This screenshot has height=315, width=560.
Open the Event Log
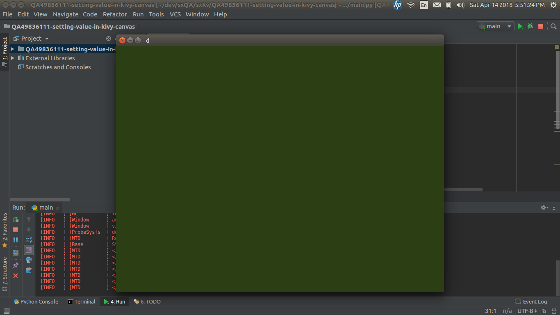(x=534, y=301)
